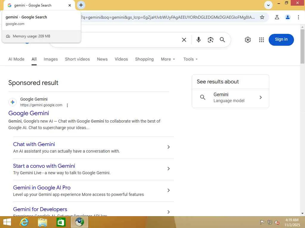
Task: Click the address bar URL field
Action: tap(168, 17)
